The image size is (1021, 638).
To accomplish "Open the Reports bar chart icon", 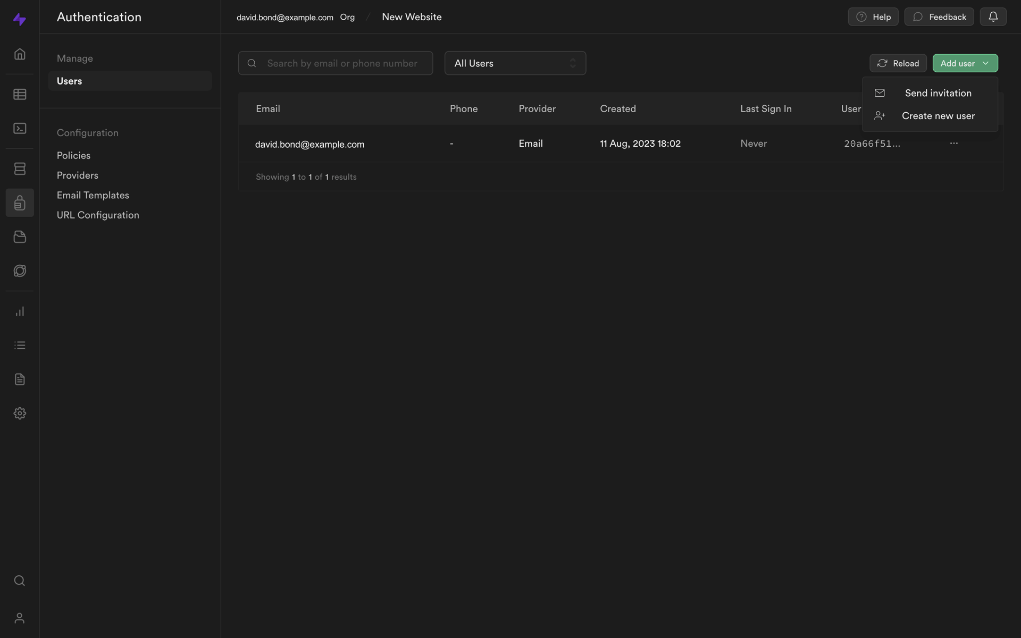I will (x=20, y=312).
